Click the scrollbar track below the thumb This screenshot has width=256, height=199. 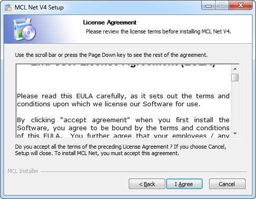coord(235,106)
